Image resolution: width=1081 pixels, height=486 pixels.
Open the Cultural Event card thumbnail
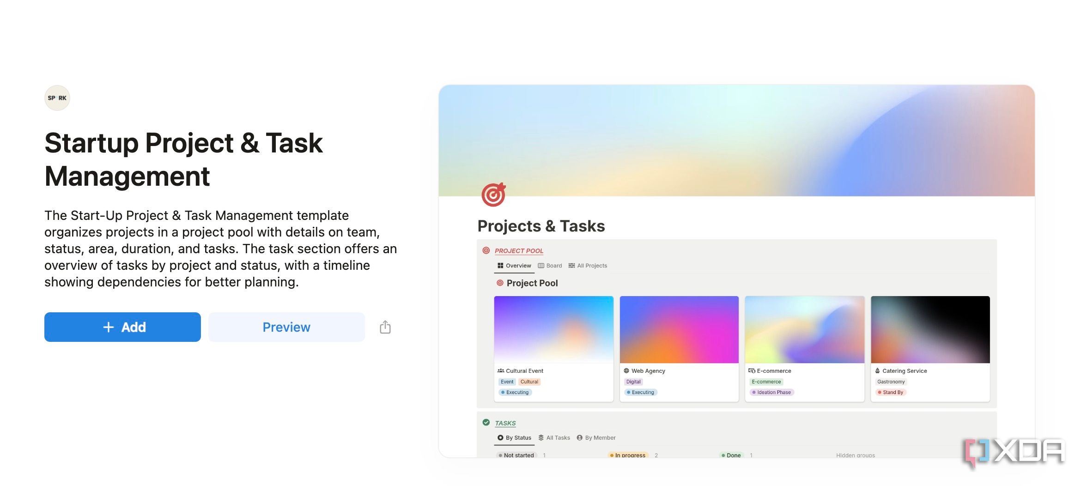pos(554,329)
